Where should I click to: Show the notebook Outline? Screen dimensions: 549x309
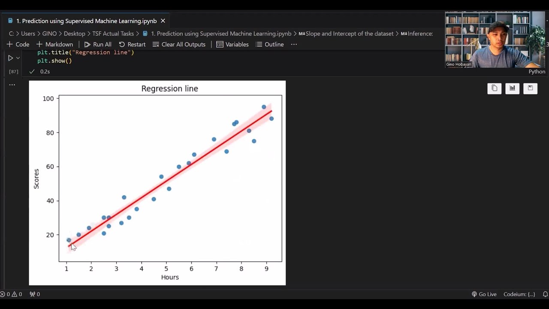click(x=270, y=44)
